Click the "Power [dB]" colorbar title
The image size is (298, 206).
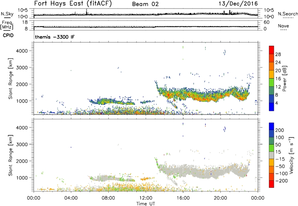click(284, 78)
